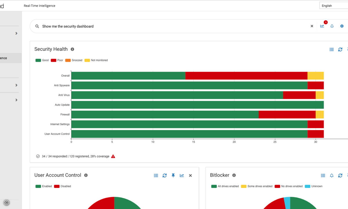Click the User Account Control info icon
348x209 pixels.
86,175
